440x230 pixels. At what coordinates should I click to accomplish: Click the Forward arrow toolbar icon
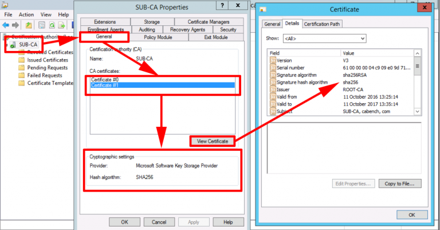15,25
